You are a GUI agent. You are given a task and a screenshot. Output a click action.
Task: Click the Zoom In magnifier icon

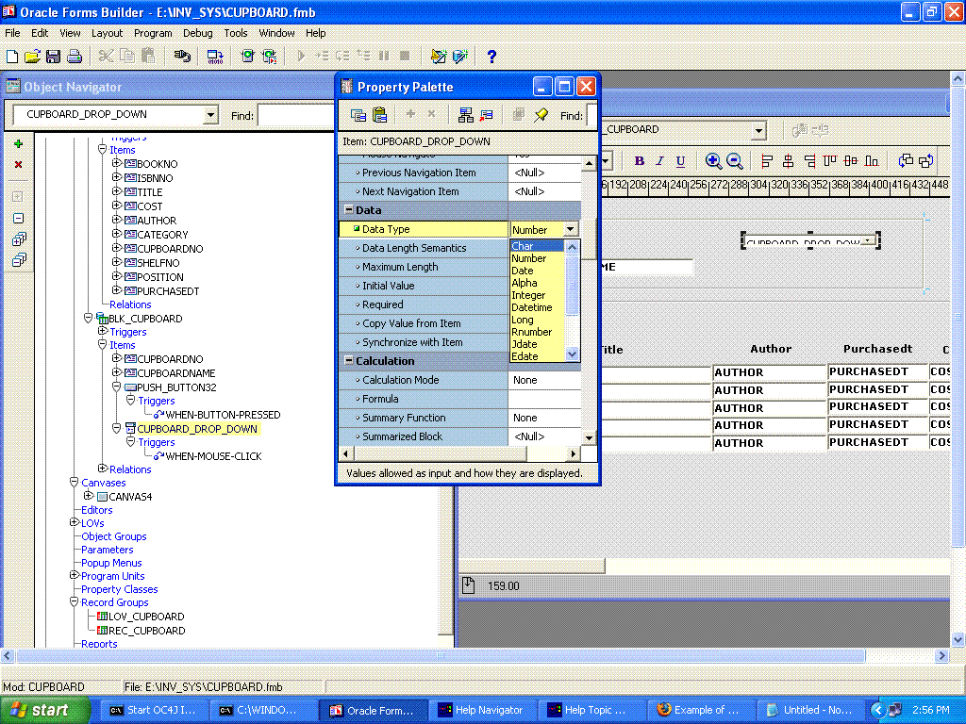[x=713, y=161]
